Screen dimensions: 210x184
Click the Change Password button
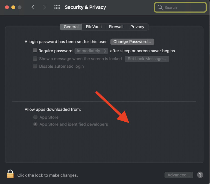coord(132,42)
